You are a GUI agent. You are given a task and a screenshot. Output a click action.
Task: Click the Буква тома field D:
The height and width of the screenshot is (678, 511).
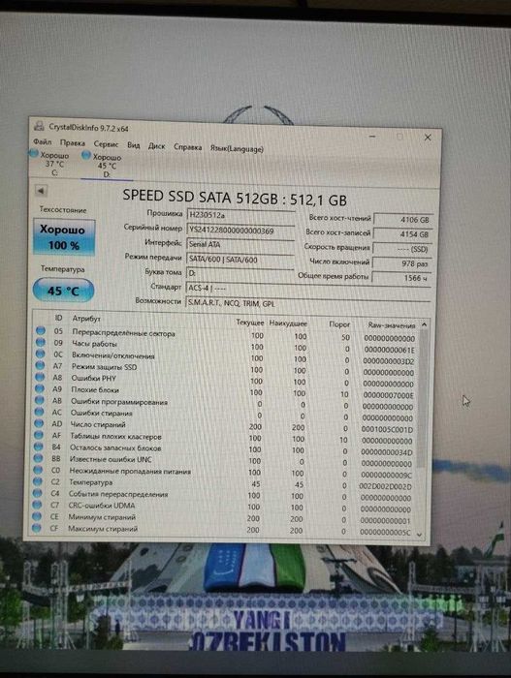240,274
